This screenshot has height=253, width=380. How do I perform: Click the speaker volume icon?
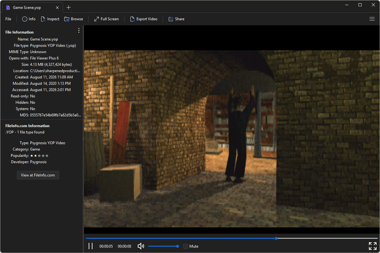click(141, 246)
